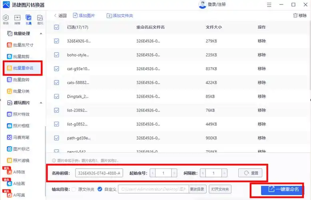
Task: Open 批量改尺寸 batch resize tool
Action: (20, 45)
